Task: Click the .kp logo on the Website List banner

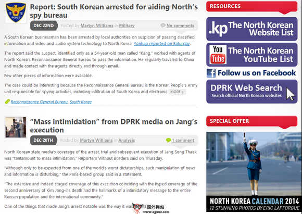Action: tap(218, 29)
